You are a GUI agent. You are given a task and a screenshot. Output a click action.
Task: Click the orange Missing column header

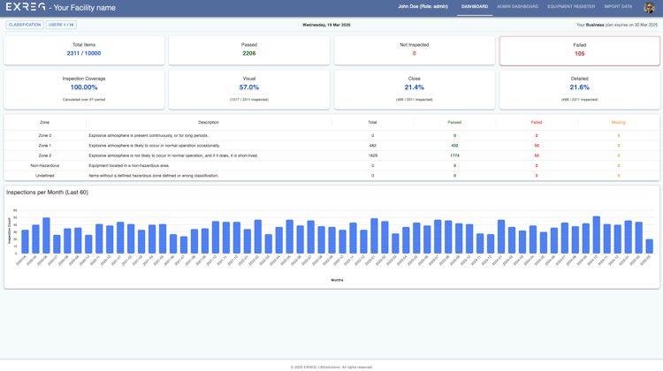pos(618,122)
